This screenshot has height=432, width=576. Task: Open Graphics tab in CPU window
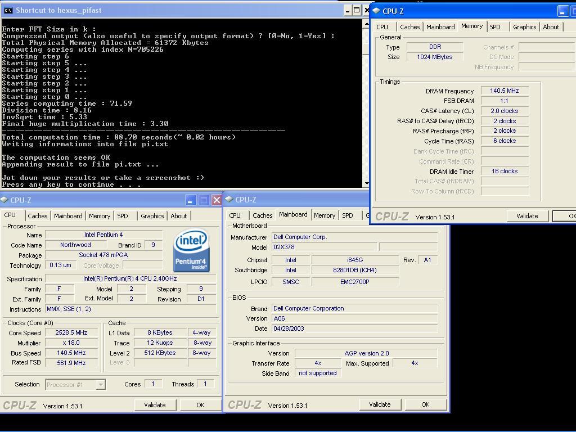[x=152, y=216]
